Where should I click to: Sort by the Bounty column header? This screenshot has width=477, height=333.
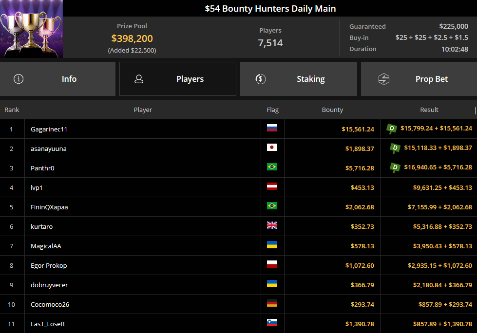[332, 110]
